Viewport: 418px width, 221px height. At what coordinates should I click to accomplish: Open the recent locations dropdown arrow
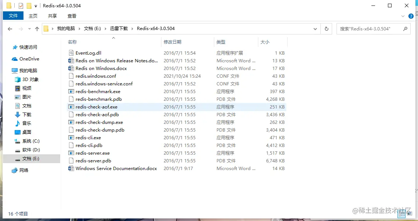(x=29, y=29)
